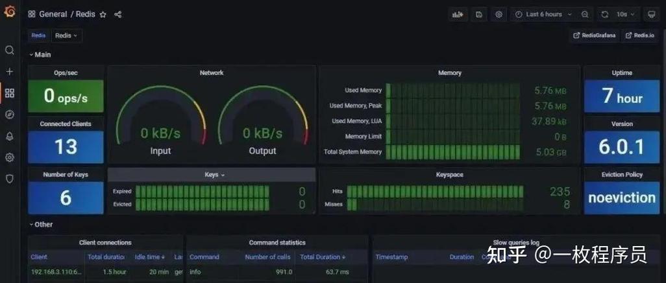Click the Create plus icon in sidebar
This screenshot has height=283, width=666.
click(x=9, y=72)
